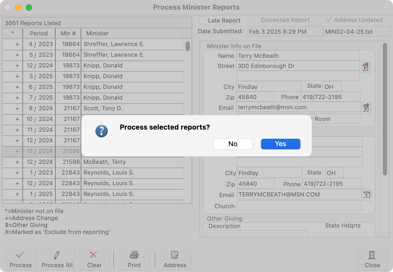Click the Process checkmark icon
Screen dimensions: 393x272
(x=20, y=255)
